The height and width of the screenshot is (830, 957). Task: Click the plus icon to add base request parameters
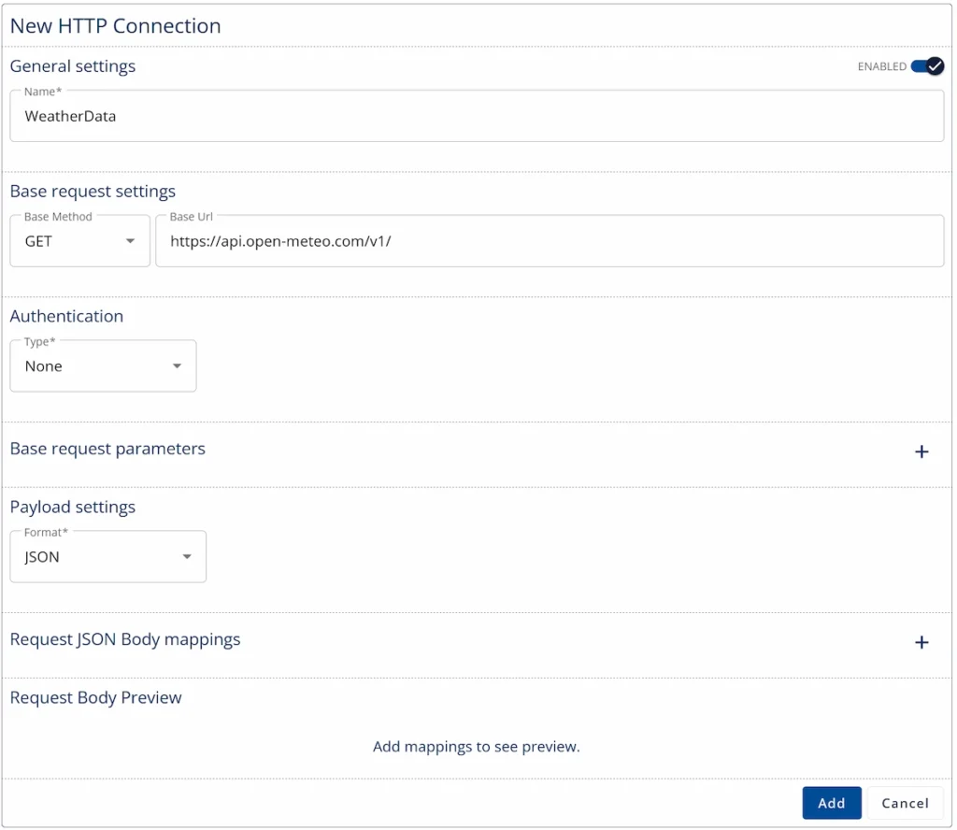[x=922, y=451]
